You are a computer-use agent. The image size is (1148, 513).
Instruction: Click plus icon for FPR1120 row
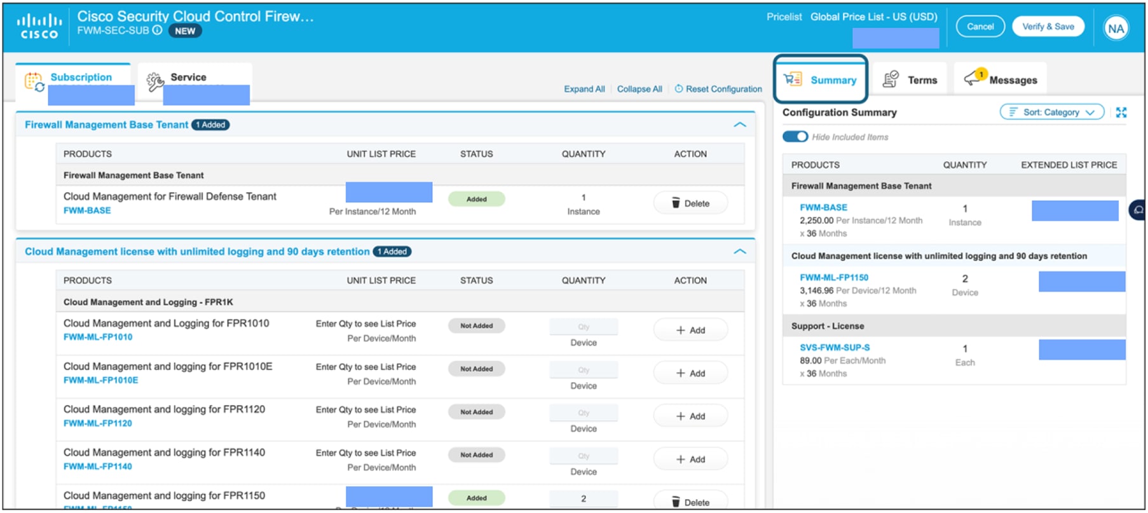[x=680, y=416]
